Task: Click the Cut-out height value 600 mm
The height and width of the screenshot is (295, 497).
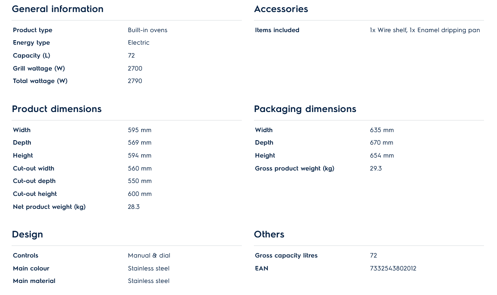Action: point(139,194)
